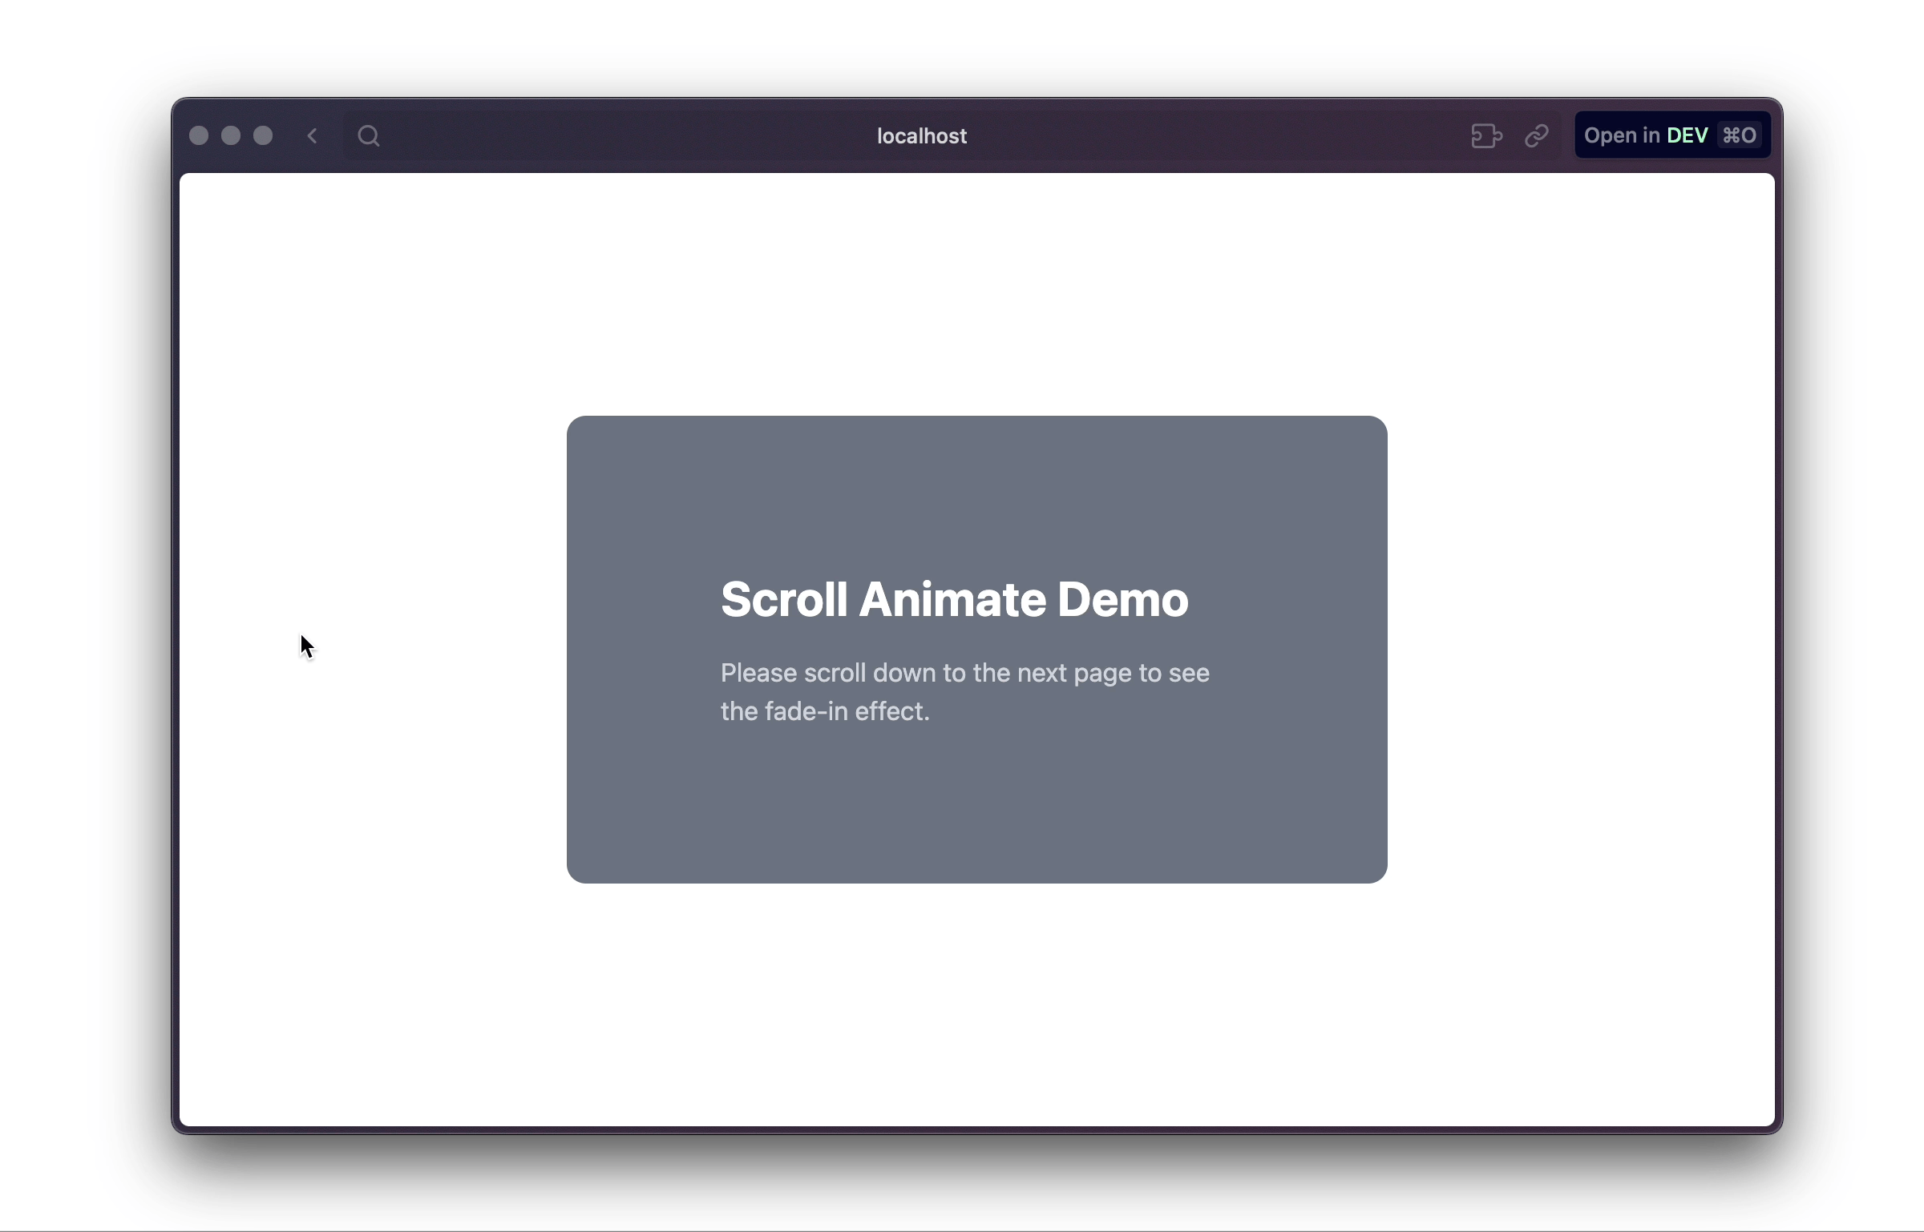
Task: Click the gray close window dot
Action: tap(199, 136)
